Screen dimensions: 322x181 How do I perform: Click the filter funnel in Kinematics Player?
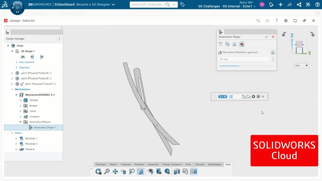click(x=220, y=44)
